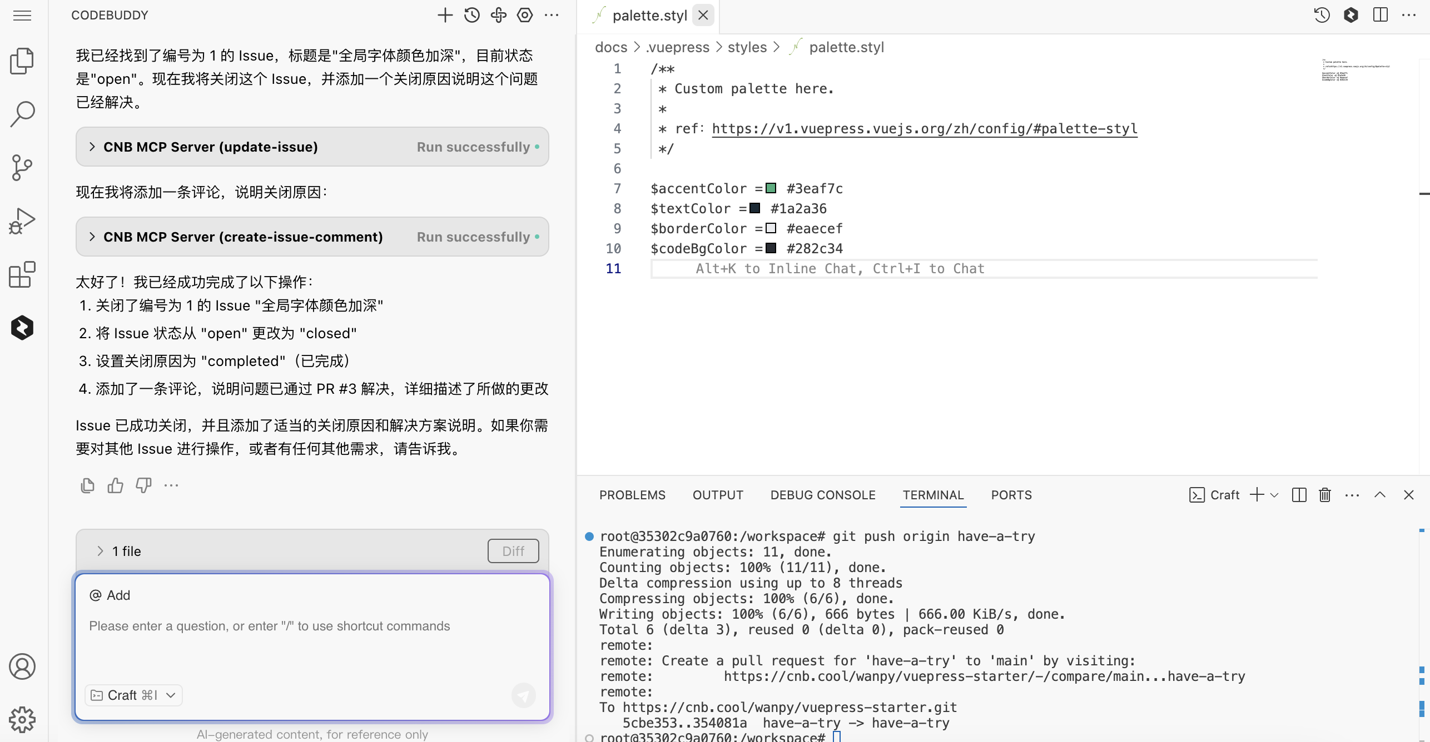1430x742 pixels.
Task: Open editor more actions menu
Action: pos(1409,15)
